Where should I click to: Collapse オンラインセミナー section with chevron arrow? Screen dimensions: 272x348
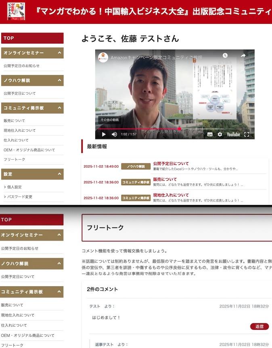pyautogui.click(x=60, y=53)
